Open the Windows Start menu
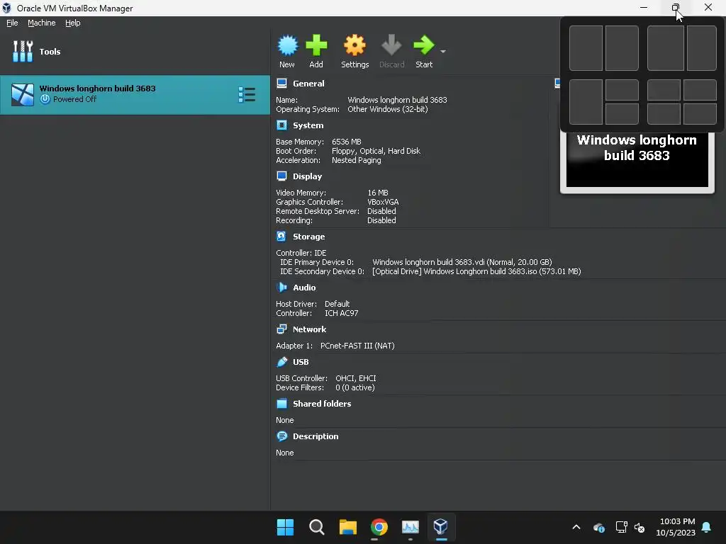Viewport: 726px width, 544px height. 285,527
